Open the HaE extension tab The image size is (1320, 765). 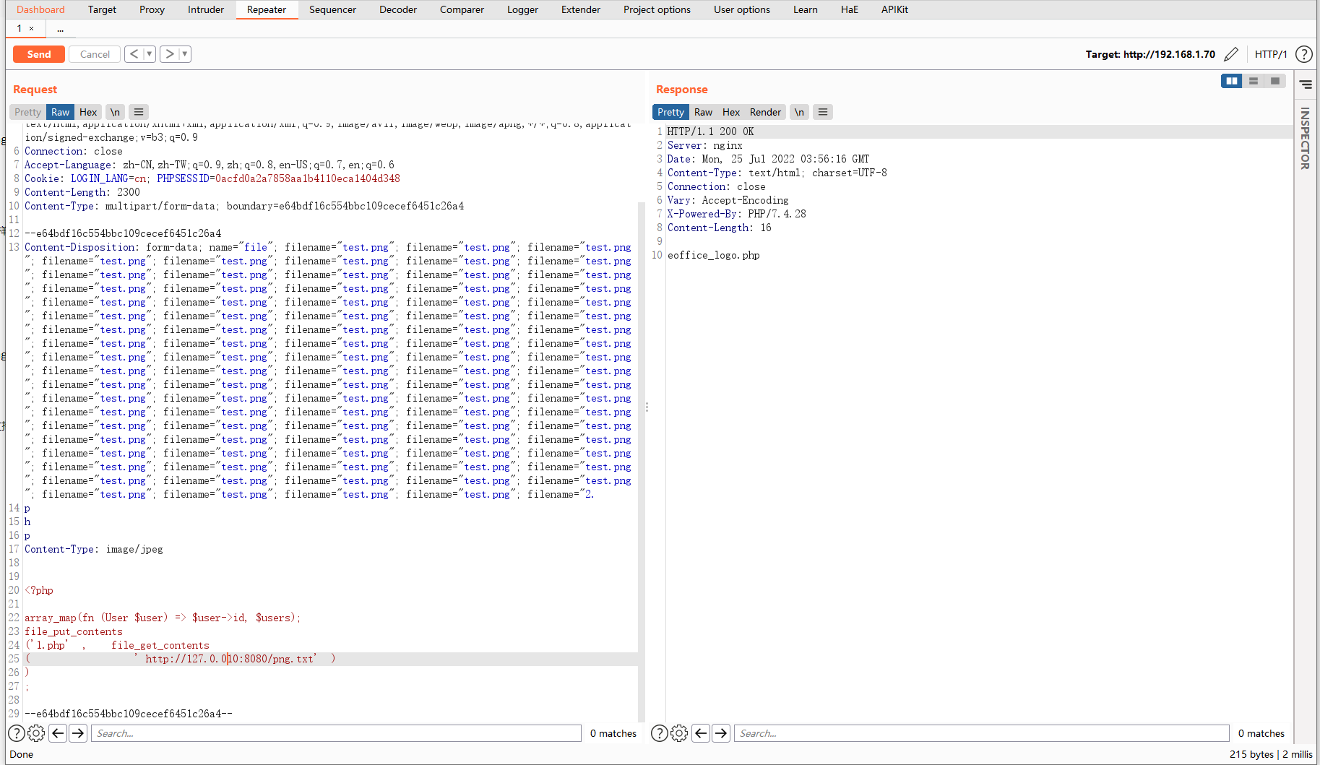click(850, 9)
